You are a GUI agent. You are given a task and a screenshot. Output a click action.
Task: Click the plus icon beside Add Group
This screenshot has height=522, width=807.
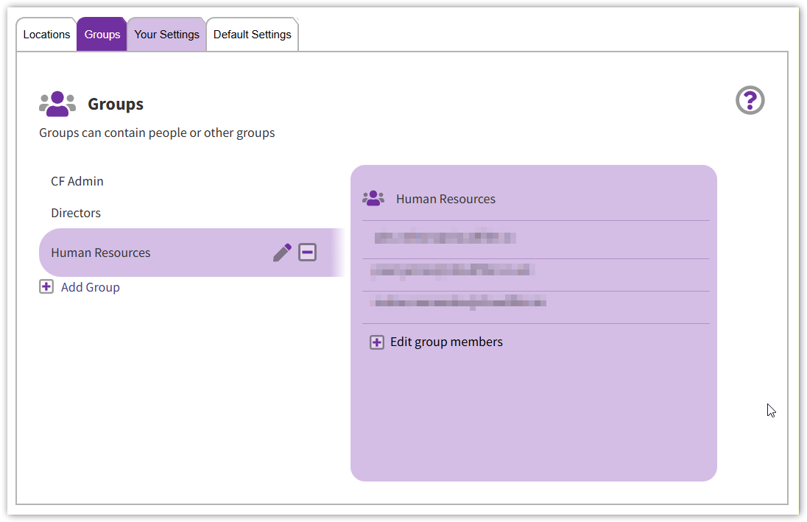coord(46,287)
